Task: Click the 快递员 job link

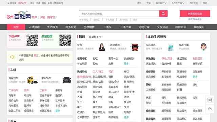Action: pyautogui.click(x=127, y=102)
